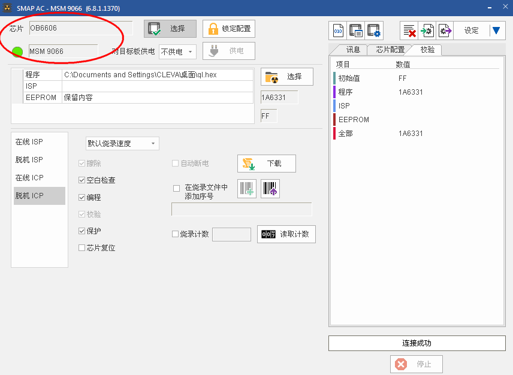Switch to the 芯片配置 tab
513x375 pixels.
coord(390,50)
